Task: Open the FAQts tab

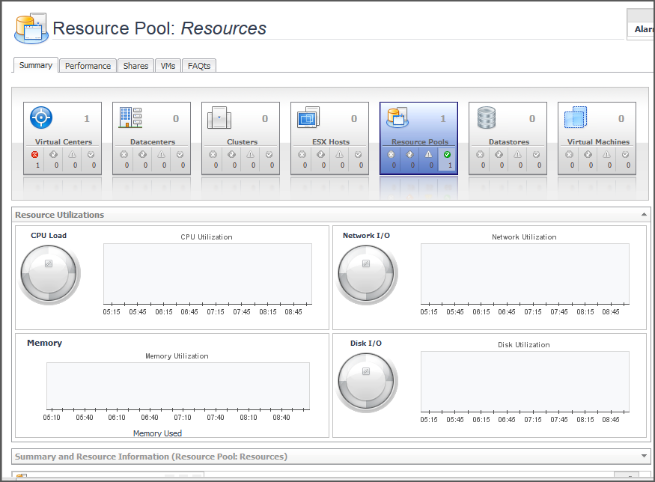Action: pos(199,66)
